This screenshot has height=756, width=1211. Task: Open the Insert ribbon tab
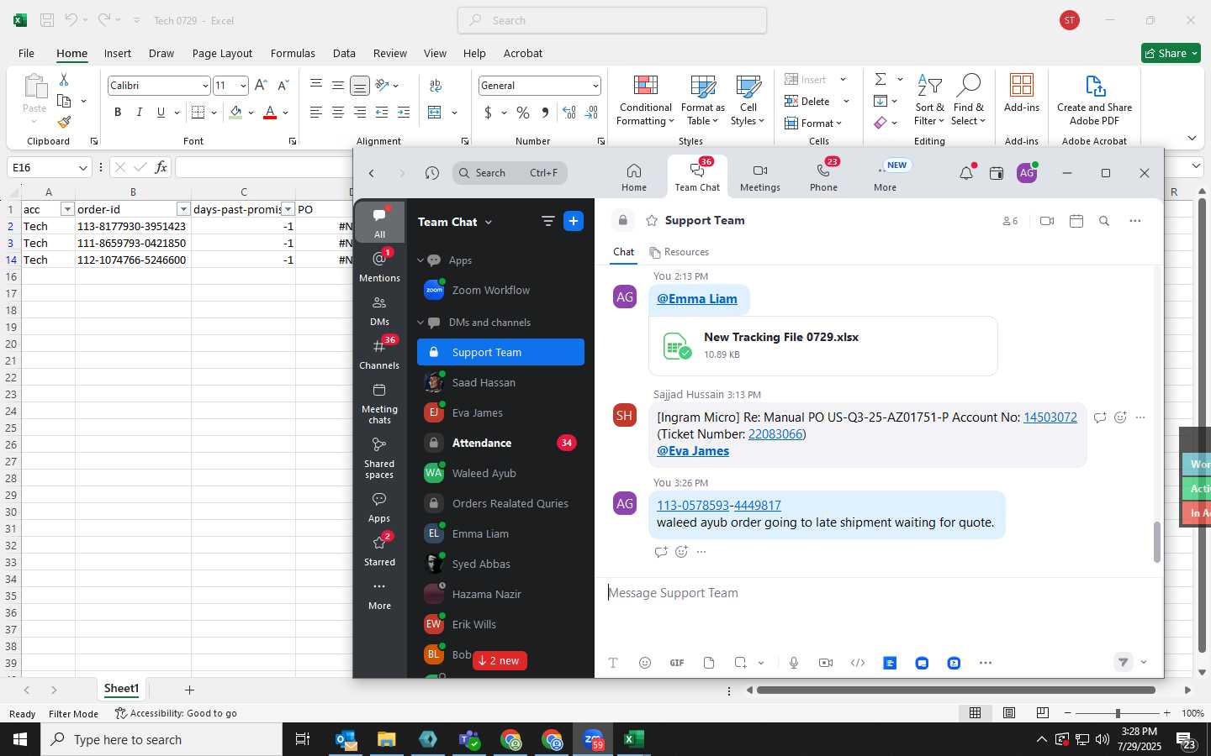pos(118,53)
